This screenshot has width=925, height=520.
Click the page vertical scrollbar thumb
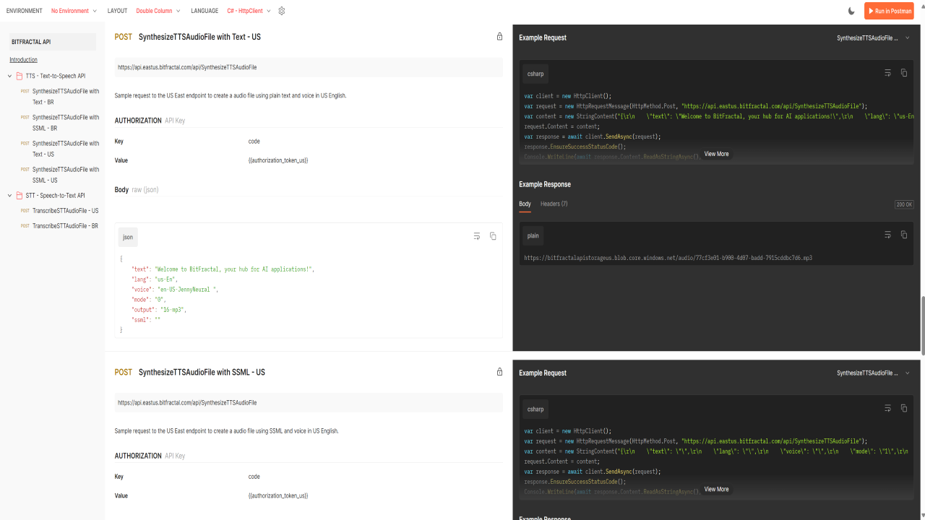click(921, 325)
